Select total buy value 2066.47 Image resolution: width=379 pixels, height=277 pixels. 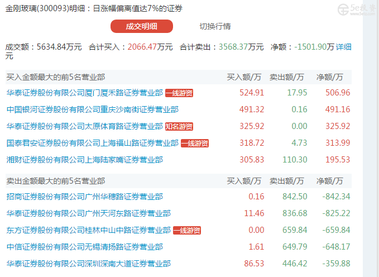(142, 47)
